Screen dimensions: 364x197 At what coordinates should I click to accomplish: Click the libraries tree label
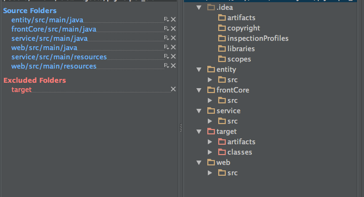pos(241,49)
